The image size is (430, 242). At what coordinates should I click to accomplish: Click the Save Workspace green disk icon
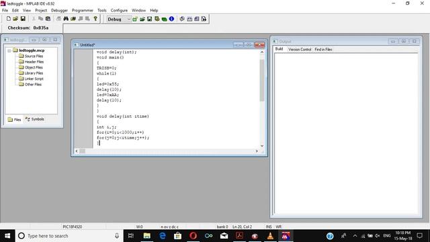(x=149, y=19)
